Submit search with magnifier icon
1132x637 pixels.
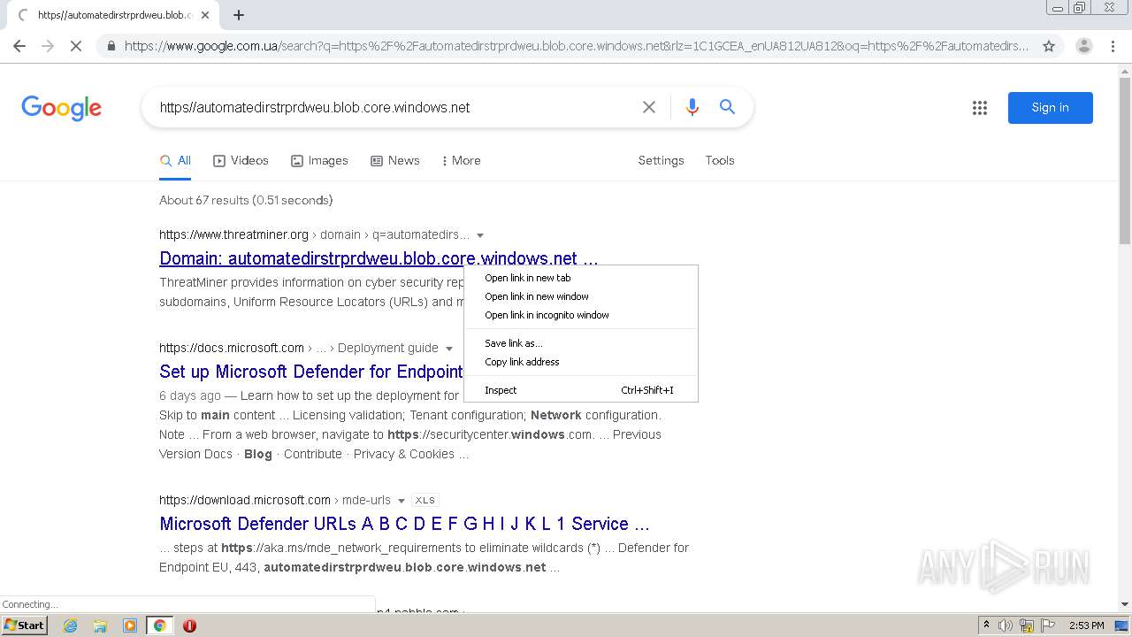[727, 107]
